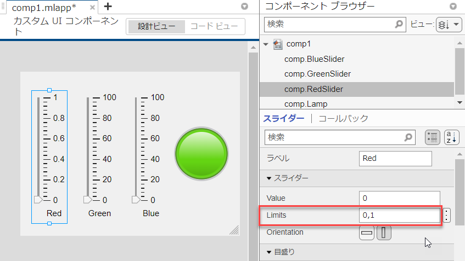The height and width of the screenshot is (261, 465).
Task: Switch property list to grouped view
Action: [x=432, y=137]
